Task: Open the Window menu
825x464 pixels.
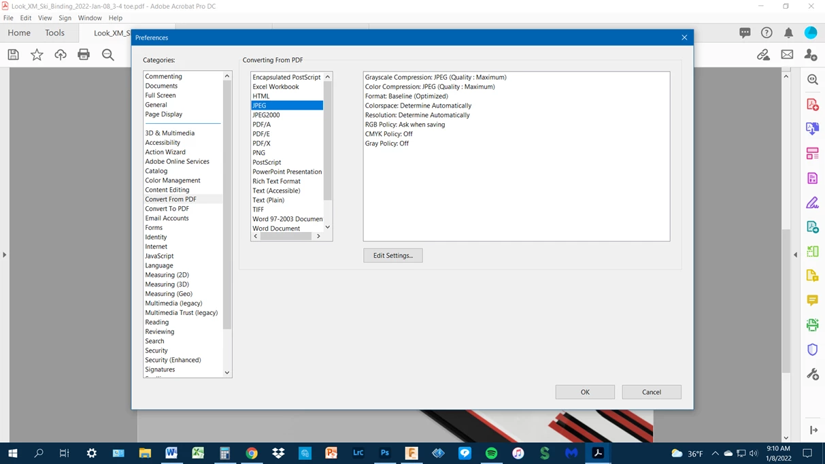Action: click(x=90, y=18)
